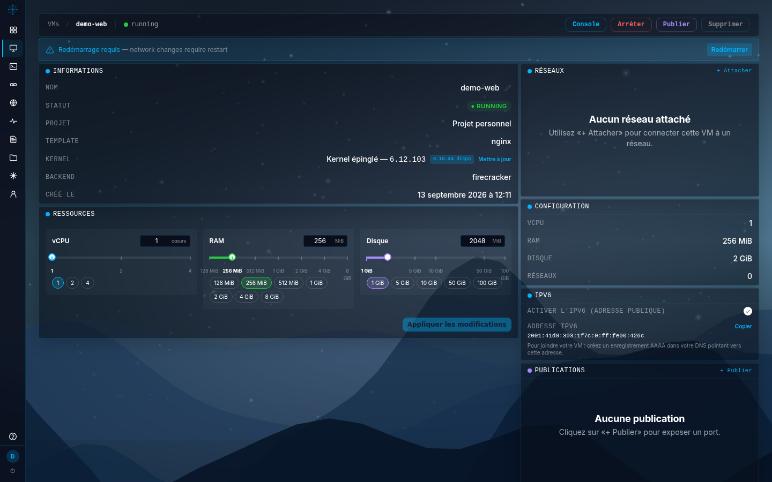
Task: Click the snowflake app logo
Action: tap(13, 9)
